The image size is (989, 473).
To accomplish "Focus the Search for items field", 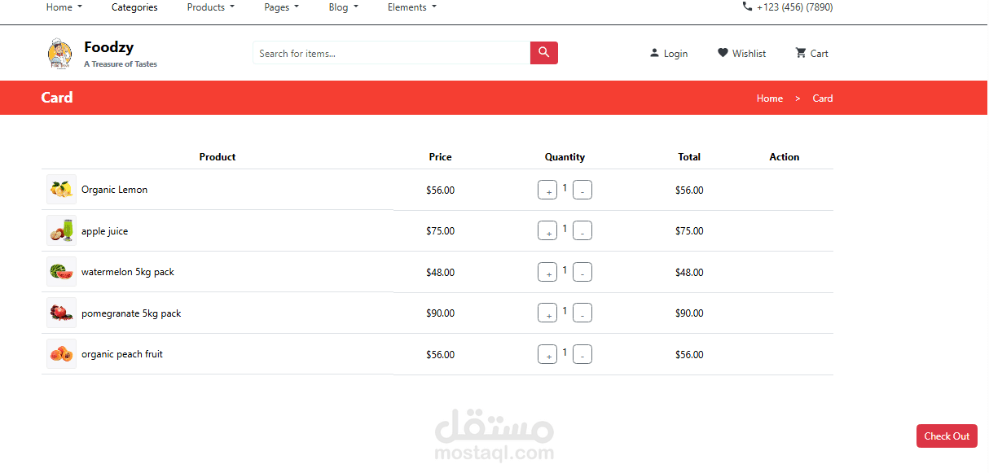I will [391, 53].
